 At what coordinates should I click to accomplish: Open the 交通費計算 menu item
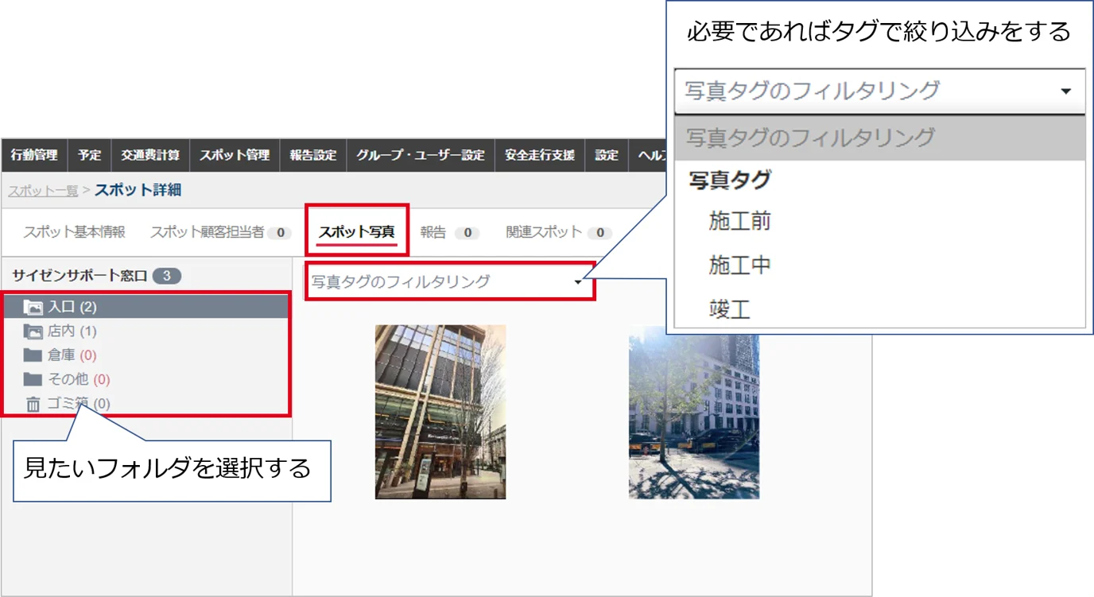[x=150, y=156]
